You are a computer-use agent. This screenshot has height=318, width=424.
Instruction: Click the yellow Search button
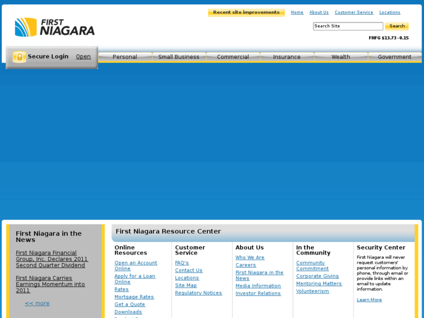[x=397, y=26]
